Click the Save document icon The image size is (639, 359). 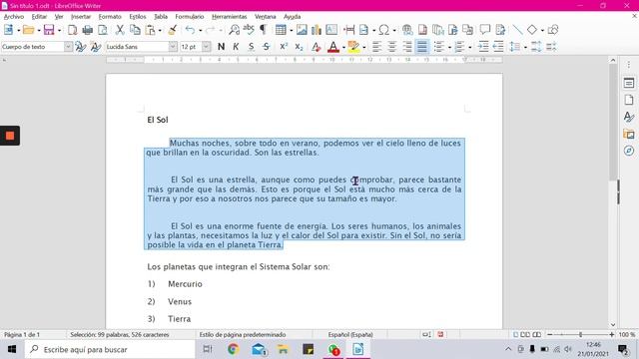point(49,30)
